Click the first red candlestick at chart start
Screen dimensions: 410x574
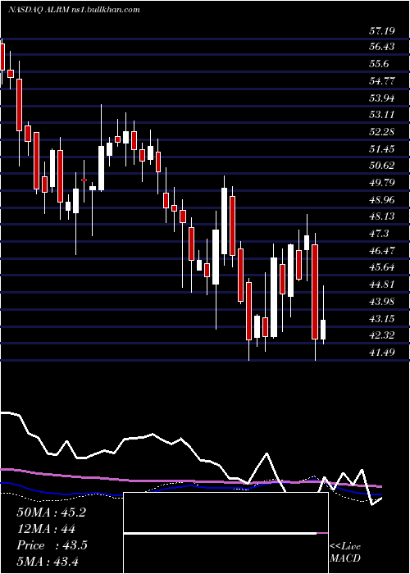click(2, 57)
